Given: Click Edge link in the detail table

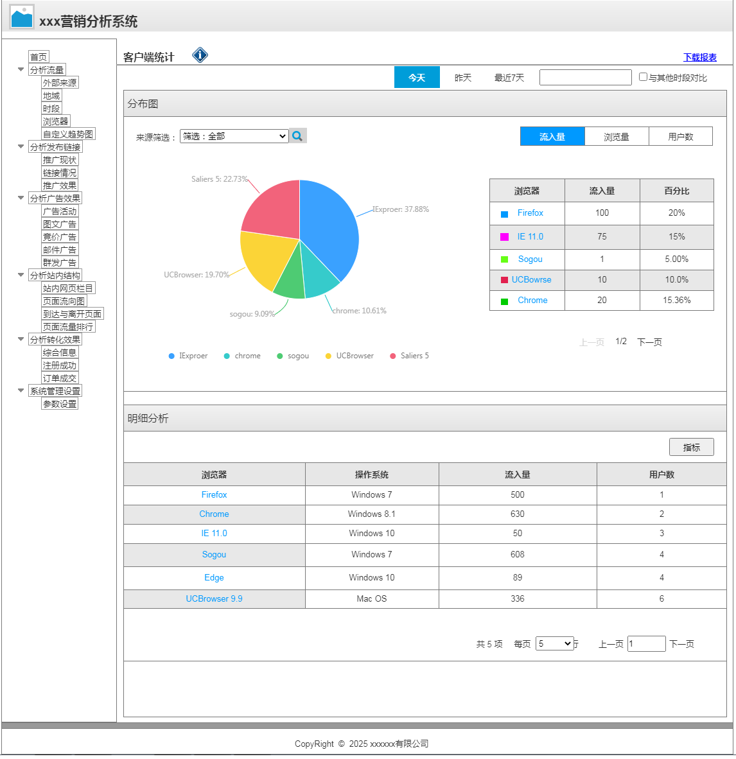Looking at the screenshot, I should [214, 577].
